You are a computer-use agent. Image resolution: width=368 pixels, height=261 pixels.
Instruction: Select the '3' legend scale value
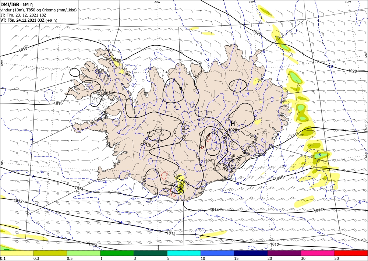pos(135,258)
